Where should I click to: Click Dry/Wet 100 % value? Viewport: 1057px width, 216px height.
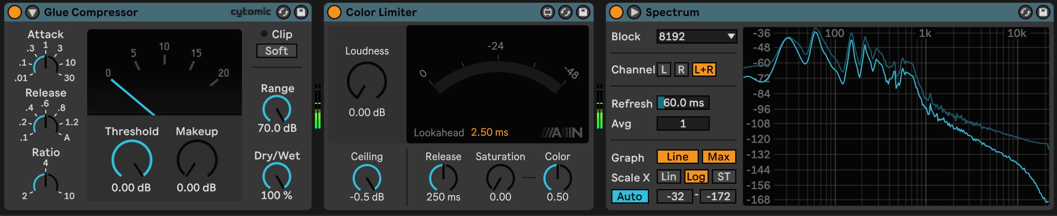(x=276, y=196)
